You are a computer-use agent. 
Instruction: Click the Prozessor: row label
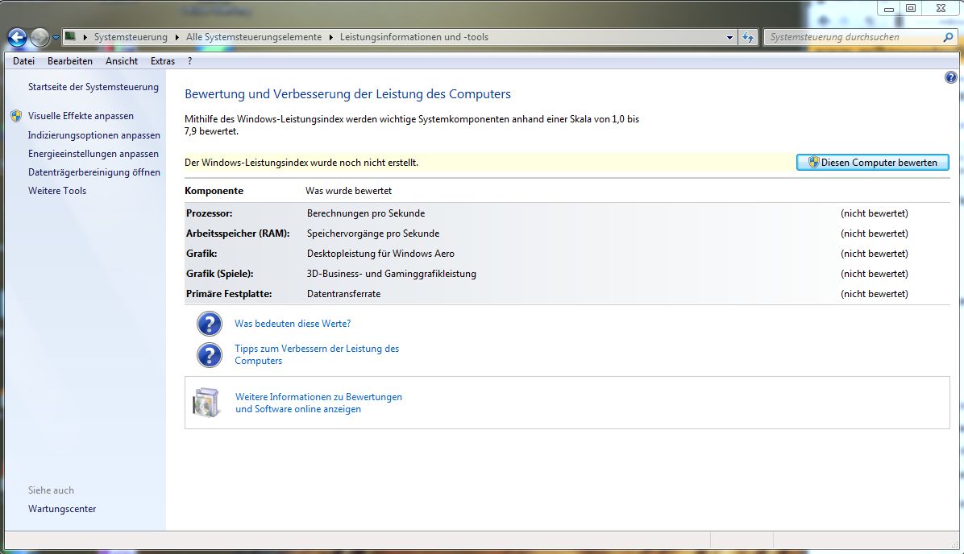(x=209, y=213)
